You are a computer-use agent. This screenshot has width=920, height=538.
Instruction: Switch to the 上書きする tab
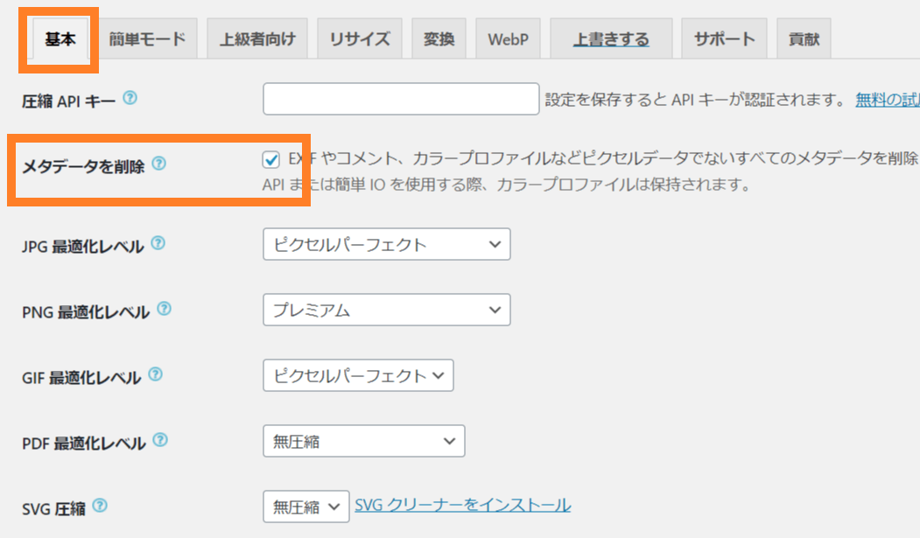coord(611,38)
